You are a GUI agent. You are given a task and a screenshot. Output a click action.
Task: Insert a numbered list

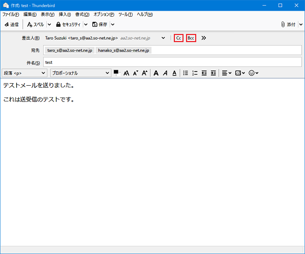coord(195,73)
